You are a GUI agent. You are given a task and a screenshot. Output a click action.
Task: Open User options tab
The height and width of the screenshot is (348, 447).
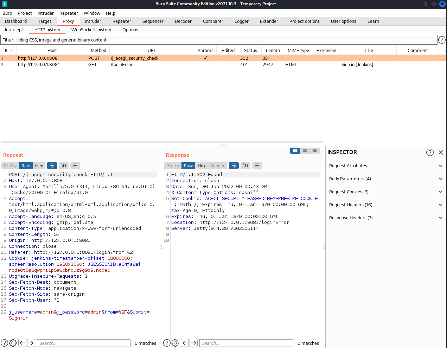coord(344,21)
